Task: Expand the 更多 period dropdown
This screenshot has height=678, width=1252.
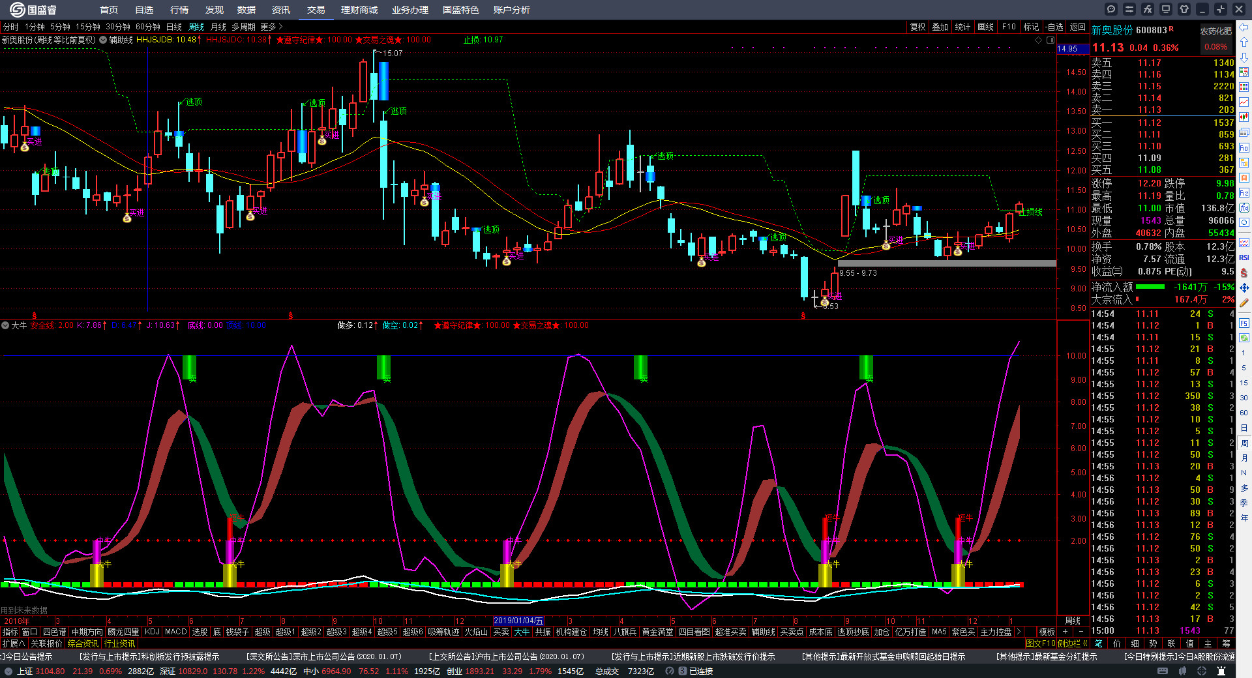Action: click(271, 27)
